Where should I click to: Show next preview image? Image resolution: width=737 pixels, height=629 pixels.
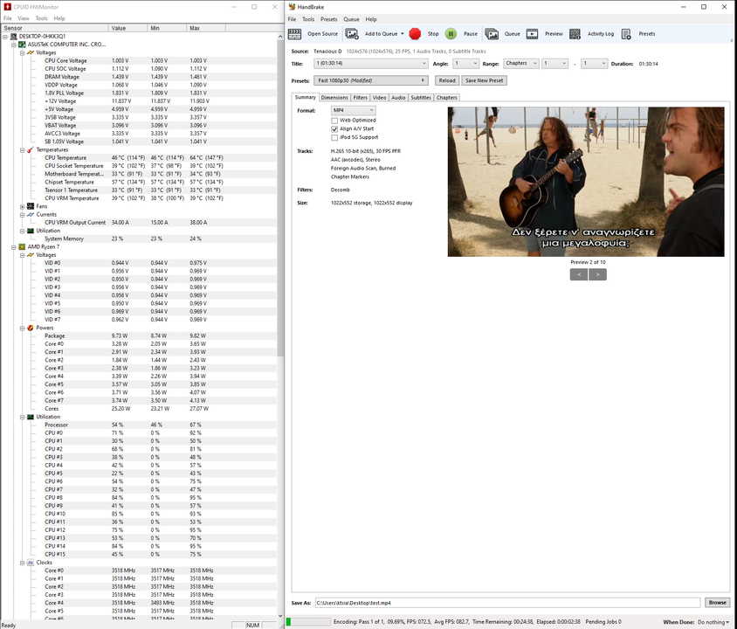(x=598, y=274)
